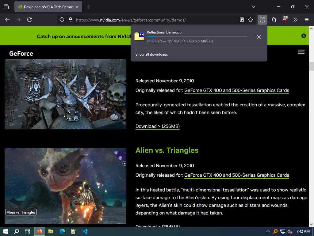Reload the current page
This screenshot has width=314, height=236.
[29, 20]
